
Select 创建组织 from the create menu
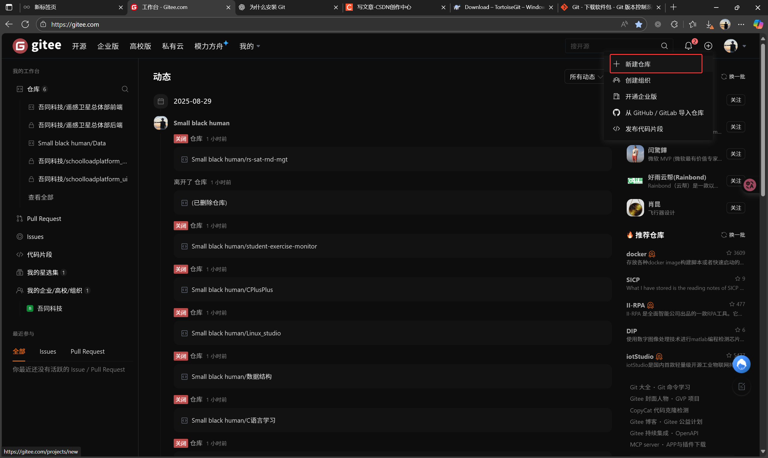click(x=658, y=80)
